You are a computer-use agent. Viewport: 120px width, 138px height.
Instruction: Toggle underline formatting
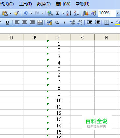(x=7, y=23)
